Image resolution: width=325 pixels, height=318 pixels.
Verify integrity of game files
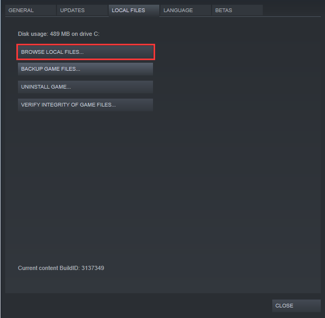click(x=85, y=105)
